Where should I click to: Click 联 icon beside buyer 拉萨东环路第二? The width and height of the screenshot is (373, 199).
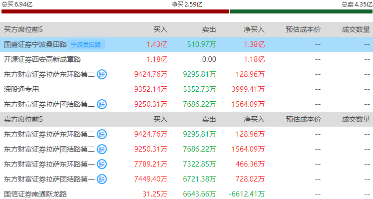102,74
